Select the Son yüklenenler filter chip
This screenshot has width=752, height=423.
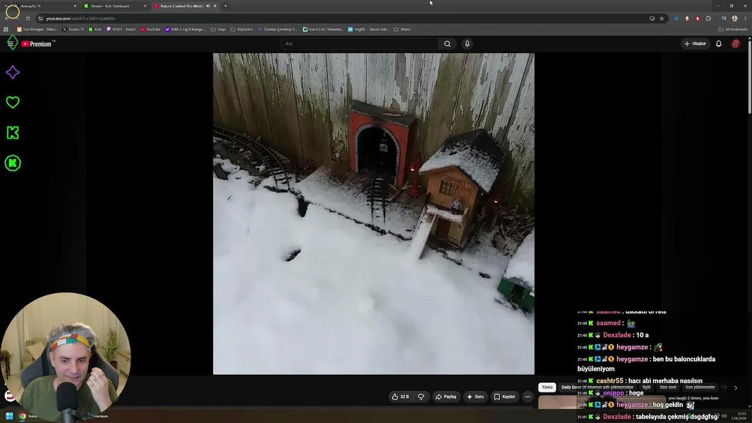(700, 387)
